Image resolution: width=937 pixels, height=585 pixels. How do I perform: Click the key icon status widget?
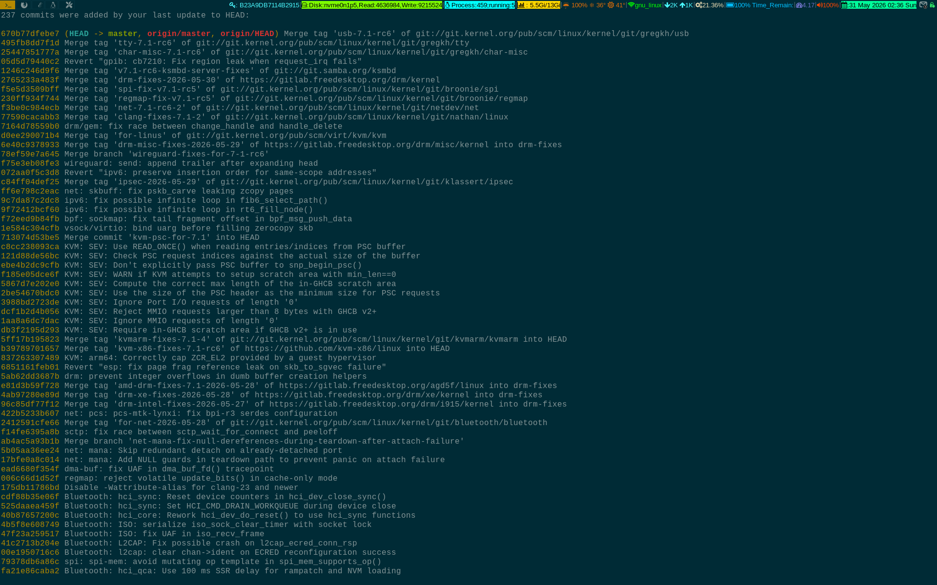click(264, 5)
